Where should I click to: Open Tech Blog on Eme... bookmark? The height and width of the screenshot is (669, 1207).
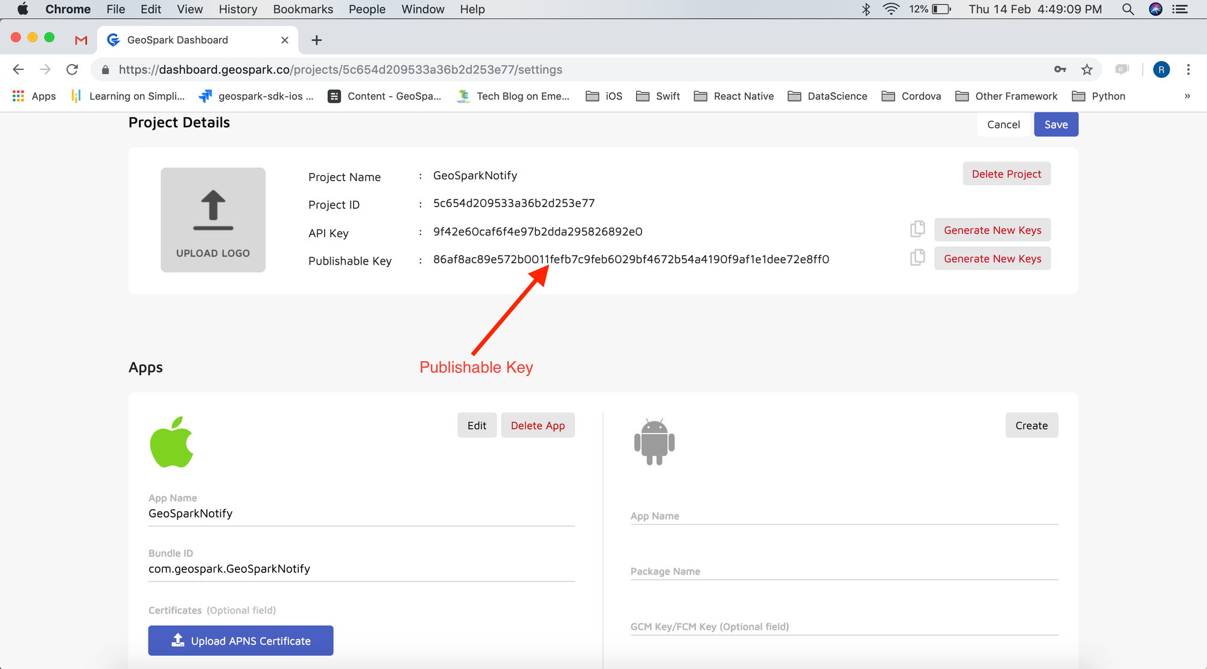pyautogui.click(x=514, y=96)
